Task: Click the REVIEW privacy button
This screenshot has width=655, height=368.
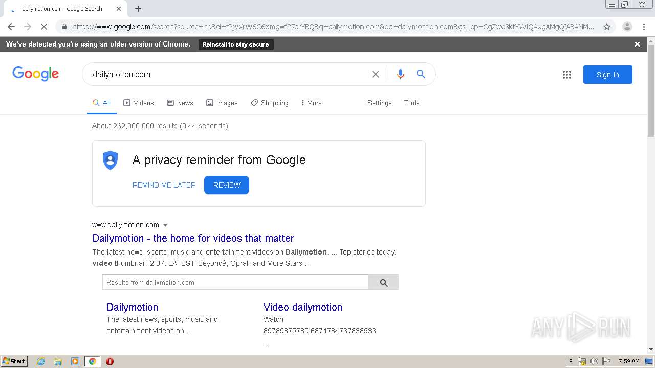Action: [227, 185]
